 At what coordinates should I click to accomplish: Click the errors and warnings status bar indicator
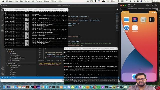point(5,78)
